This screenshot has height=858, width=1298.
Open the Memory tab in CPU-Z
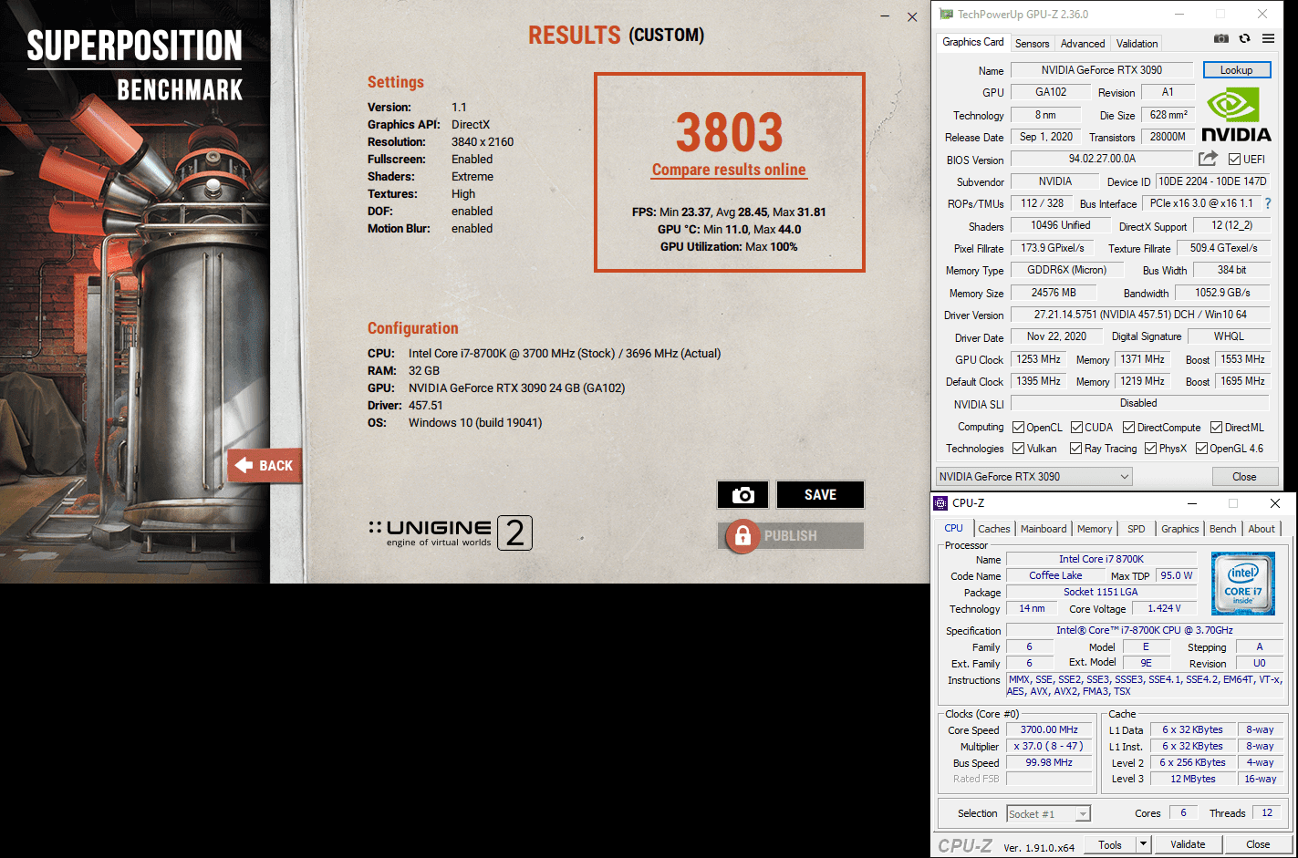coord(1095,529)
